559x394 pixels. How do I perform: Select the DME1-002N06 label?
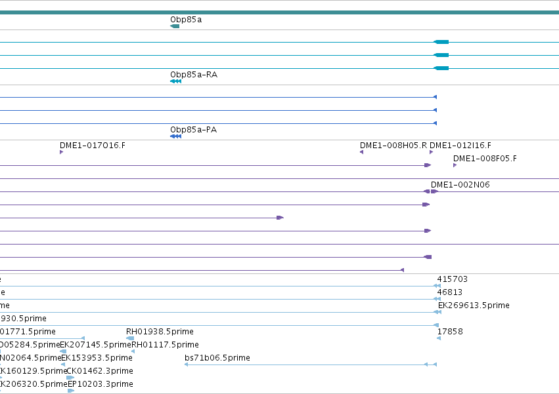pyautogui.click(x=460, y=185)
